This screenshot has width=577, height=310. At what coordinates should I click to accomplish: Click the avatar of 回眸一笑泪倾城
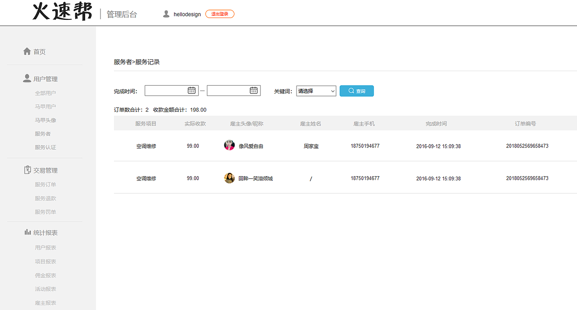point(229,178)
